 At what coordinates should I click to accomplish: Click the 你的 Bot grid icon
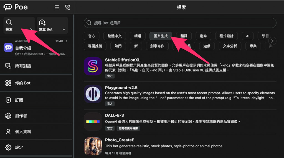tap(8, 83)
